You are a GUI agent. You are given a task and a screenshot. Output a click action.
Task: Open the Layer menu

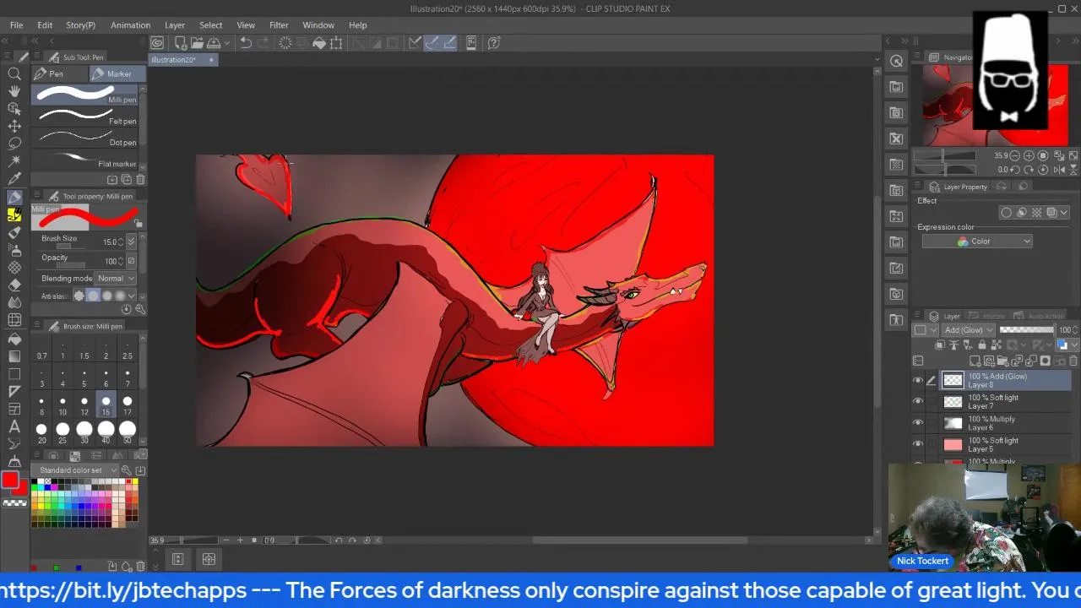[175, 25]
